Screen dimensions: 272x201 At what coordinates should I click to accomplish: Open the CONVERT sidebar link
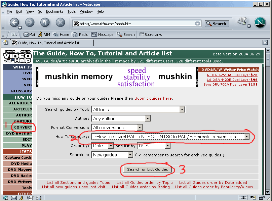(23, 127)
